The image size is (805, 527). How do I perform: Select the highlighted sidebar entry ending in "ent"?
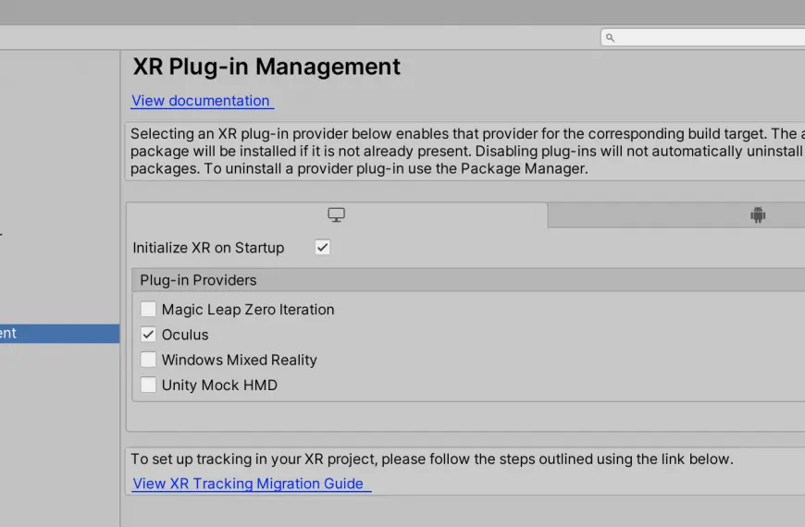pyautogui.click(x=59, y=334)
